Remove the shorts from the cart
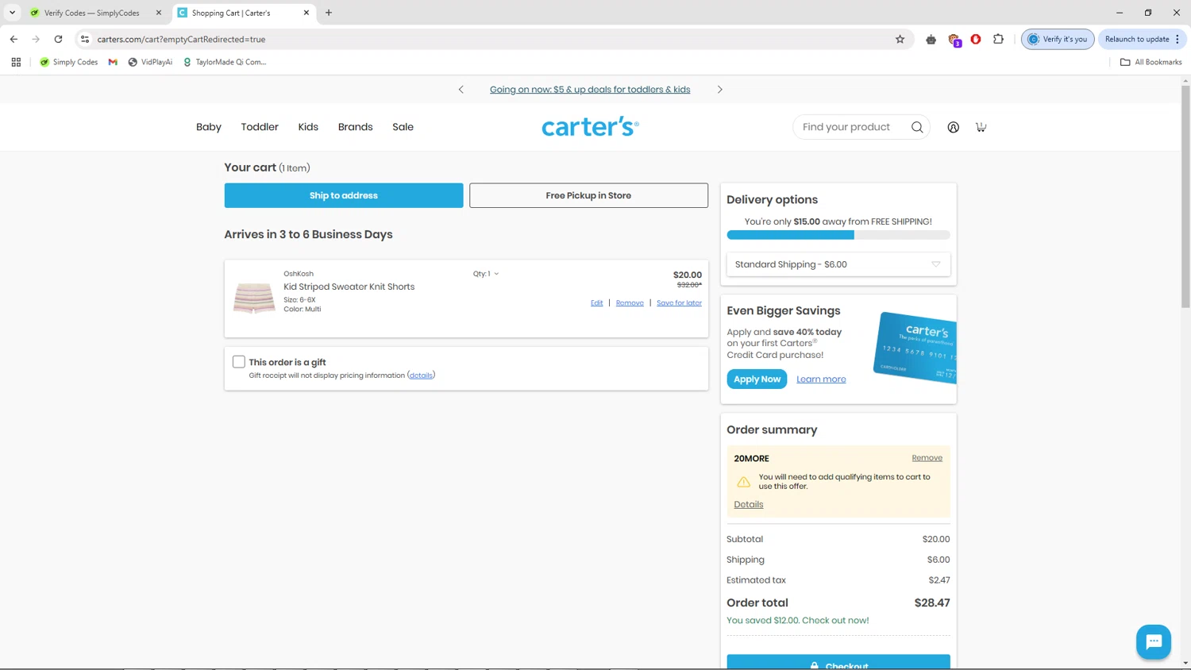Screen dimensions: 1191x670 point(630,303)
